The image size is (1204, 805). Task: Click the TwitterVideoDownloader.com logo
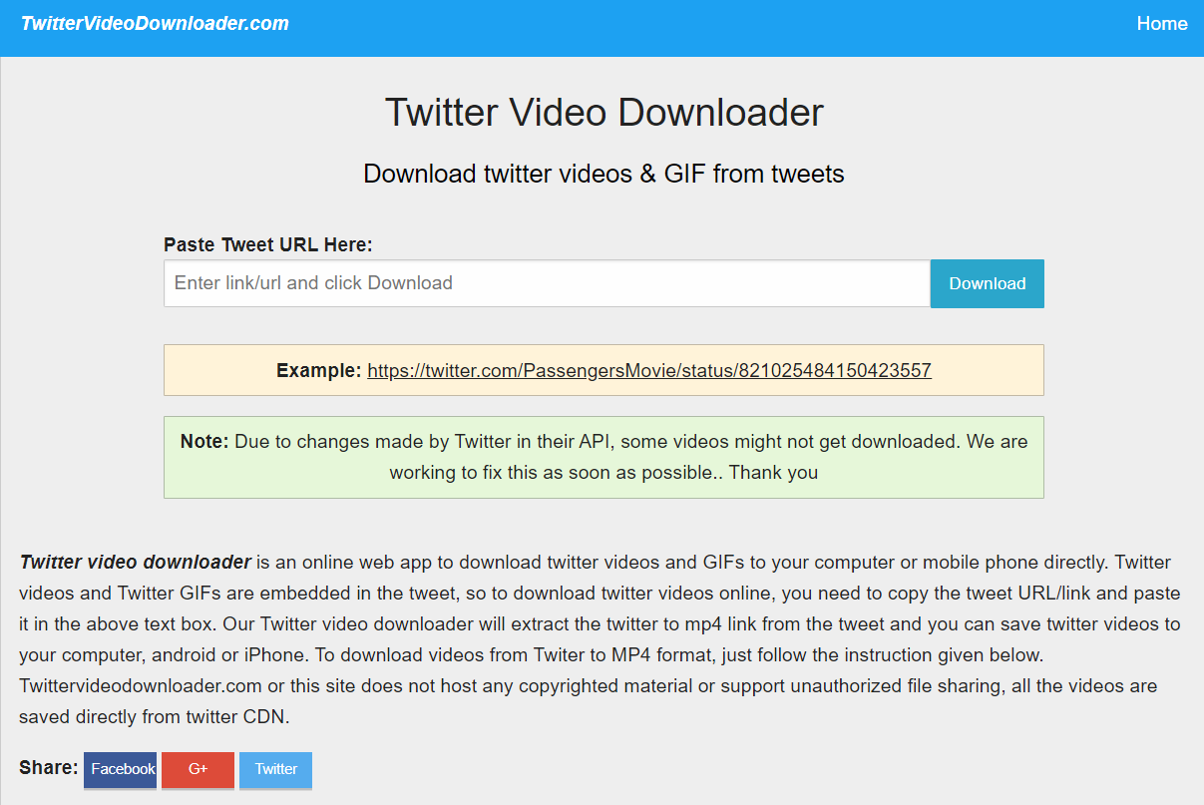tap(154, 23)
